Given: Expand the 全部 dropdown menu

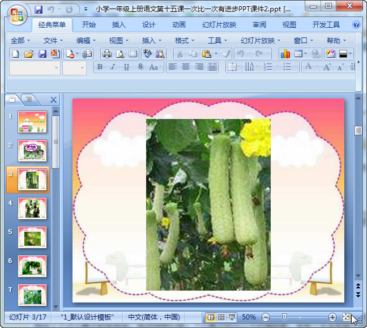Looking at the screenshot, I should point(20,40).
